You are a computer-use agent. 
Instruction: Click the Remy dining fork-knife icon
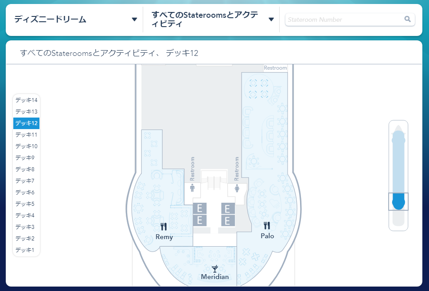pos(164,227)
